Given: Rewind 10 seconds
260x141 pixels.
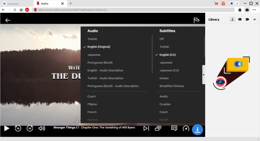Looking at the screenshot, I should coord(18,128).
